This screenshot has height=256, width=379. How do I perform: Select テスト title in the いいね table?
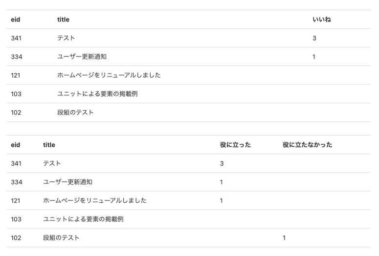click(x=66, y=38)
